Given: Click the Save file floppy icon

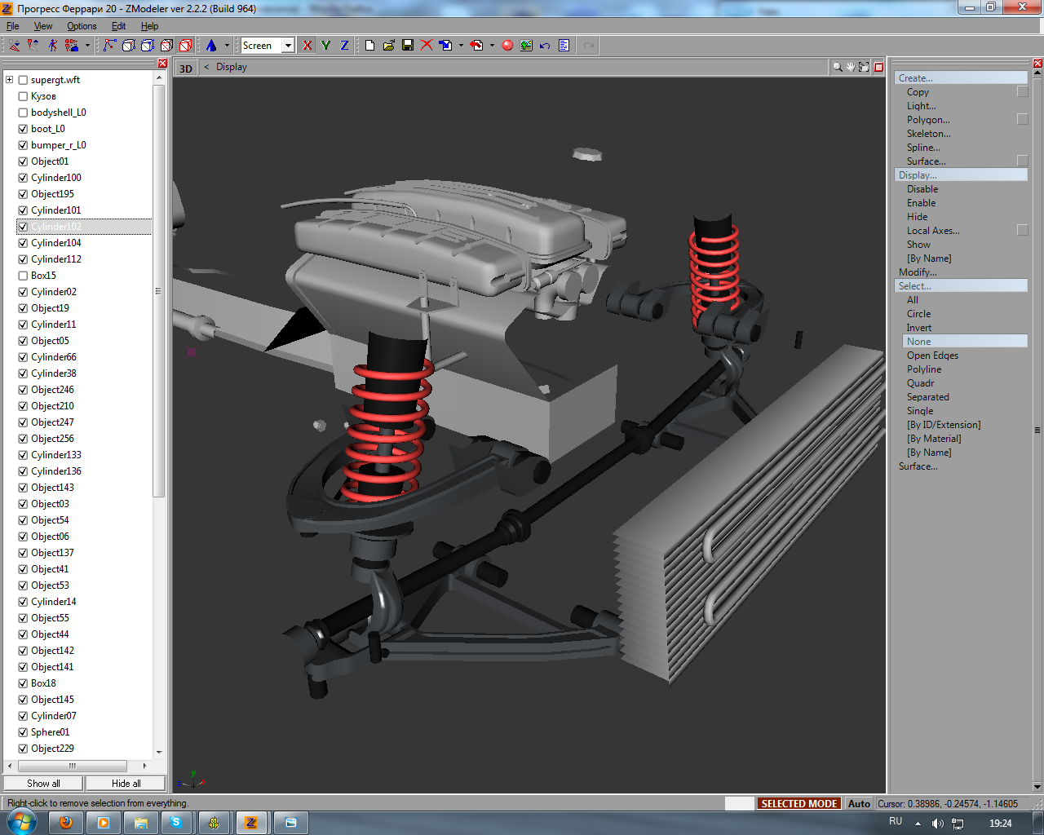Looking at the screenshot, I should point(407,46).
